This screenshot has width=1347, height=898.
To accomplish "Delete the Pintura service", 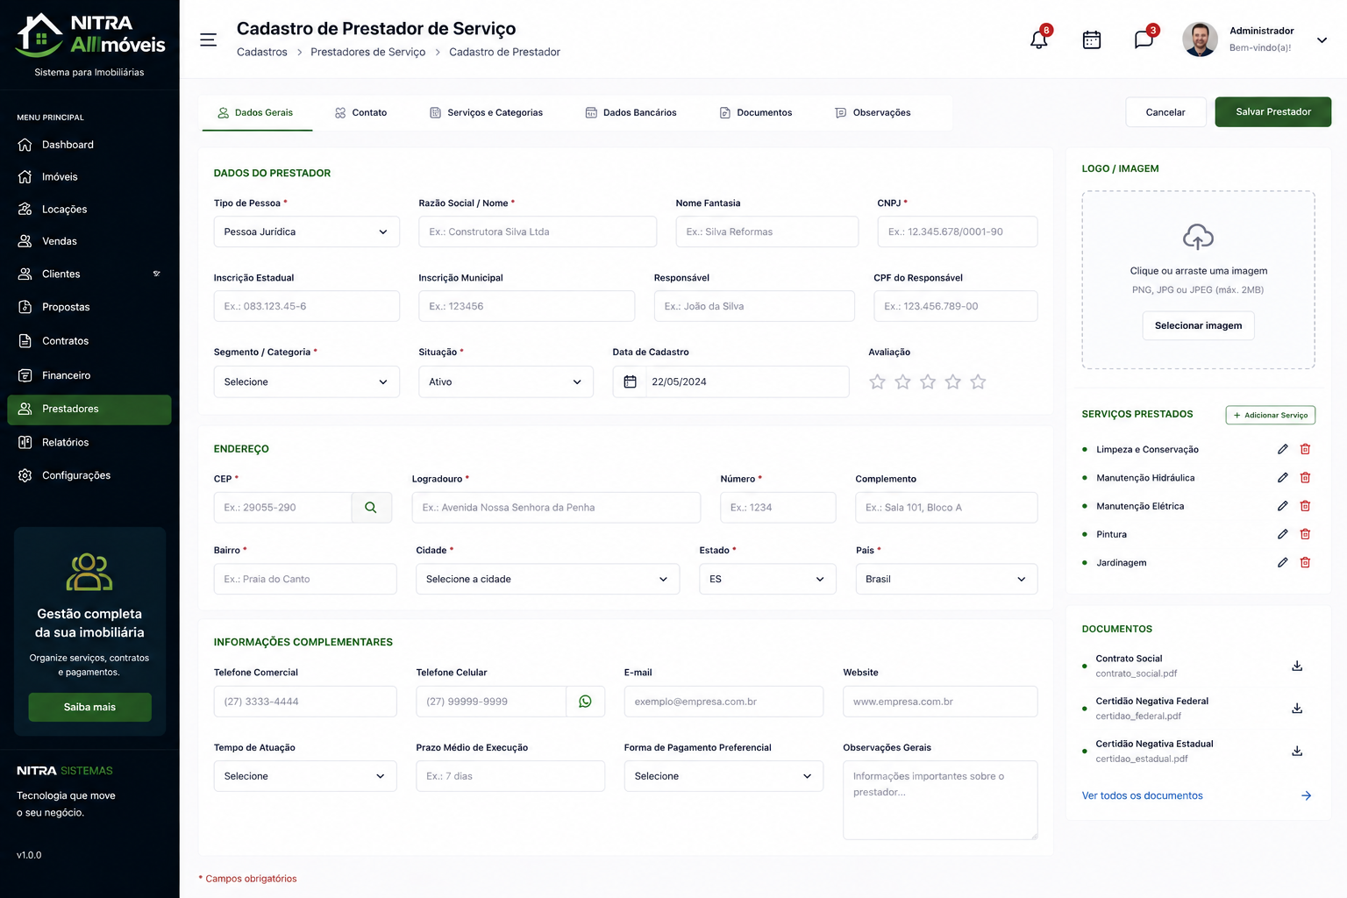I will pyautogui.click(x=1305, y=534).
